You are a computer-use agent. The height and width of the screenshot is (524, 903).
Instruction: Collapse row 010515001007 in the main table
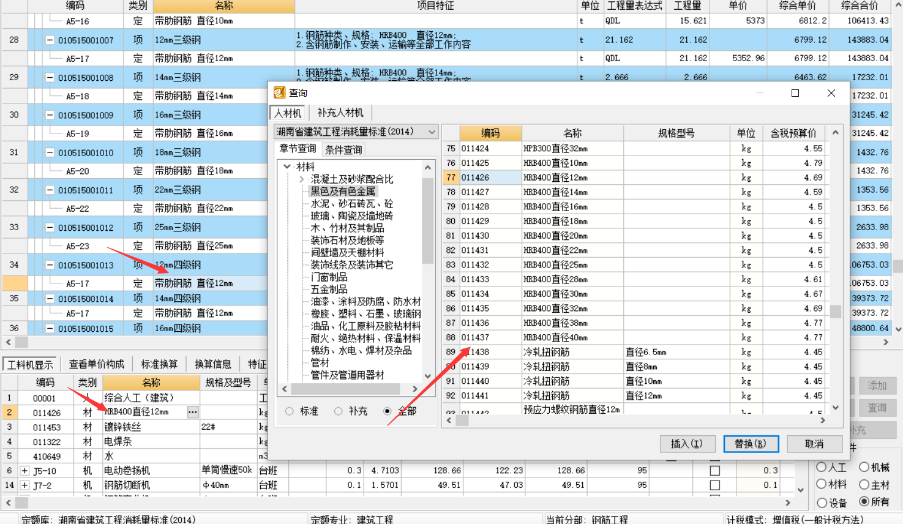click(x=50, y=40)
